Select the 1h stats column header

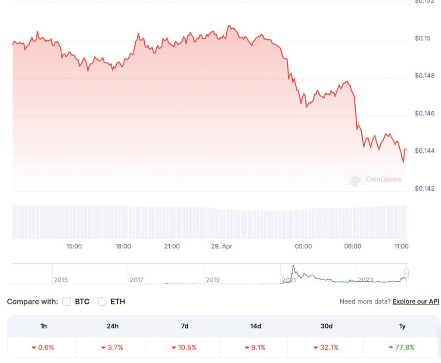point(43,326)
